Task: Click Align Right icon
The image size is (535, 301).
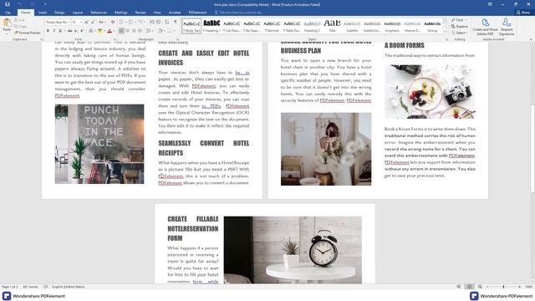Action: coord(134,31)
